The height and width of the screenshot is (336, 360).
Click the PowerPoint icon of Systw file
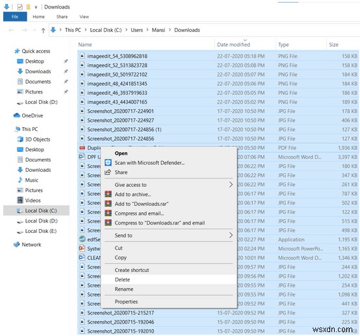click(x=82, y=248)
